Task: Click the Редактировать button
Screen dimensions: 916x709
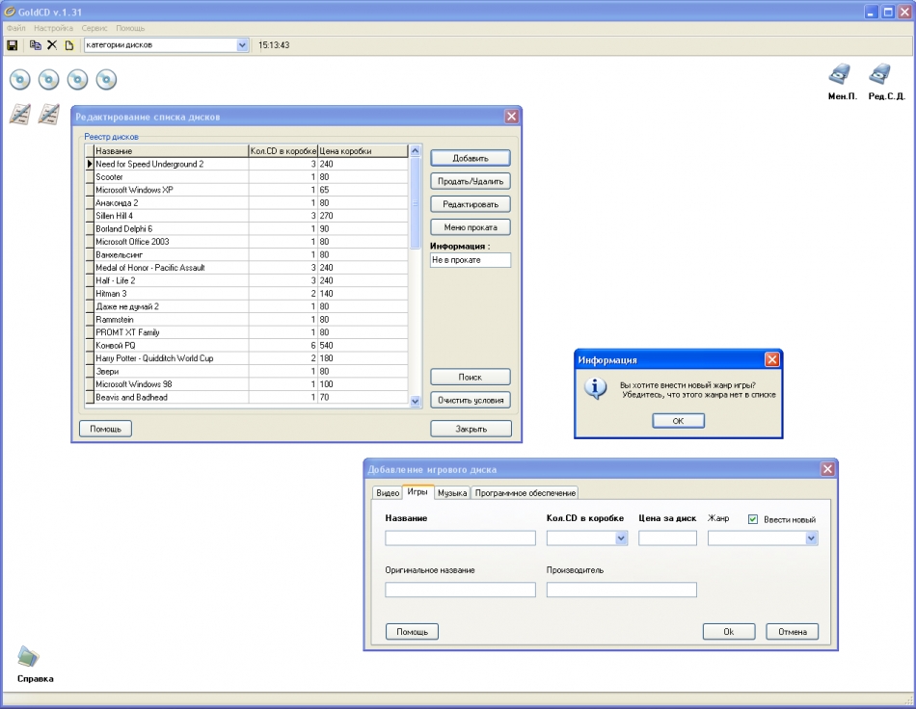Action: pyautogui.click(x=471, y=204)
